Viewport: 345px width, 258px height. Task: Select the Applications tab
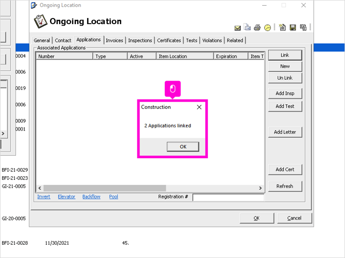[89, 40]
